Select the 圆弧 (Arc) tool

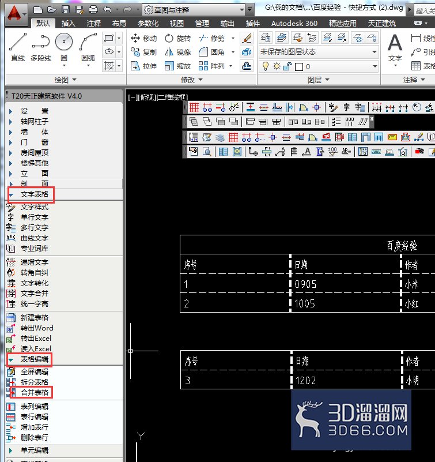pyautogui.click(x=88, y=48)
